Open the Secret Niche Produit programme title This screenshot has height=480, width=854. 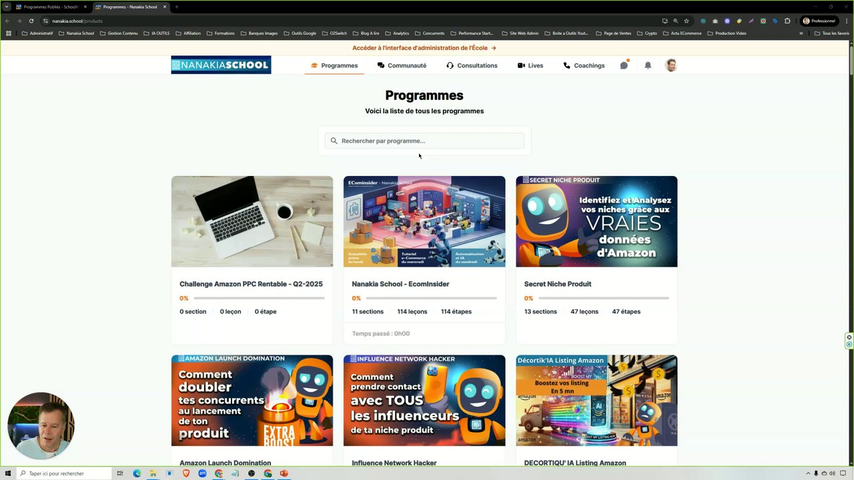coord(558,284)
